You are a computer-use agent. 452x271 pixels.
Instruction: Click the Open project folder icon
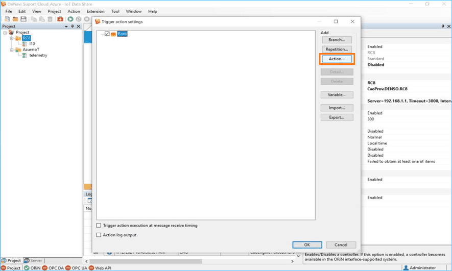(15, 19)
